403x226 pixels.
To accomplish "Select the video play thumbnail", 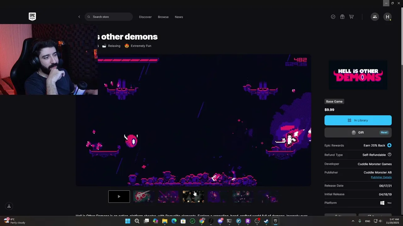I will pos(119,196).
